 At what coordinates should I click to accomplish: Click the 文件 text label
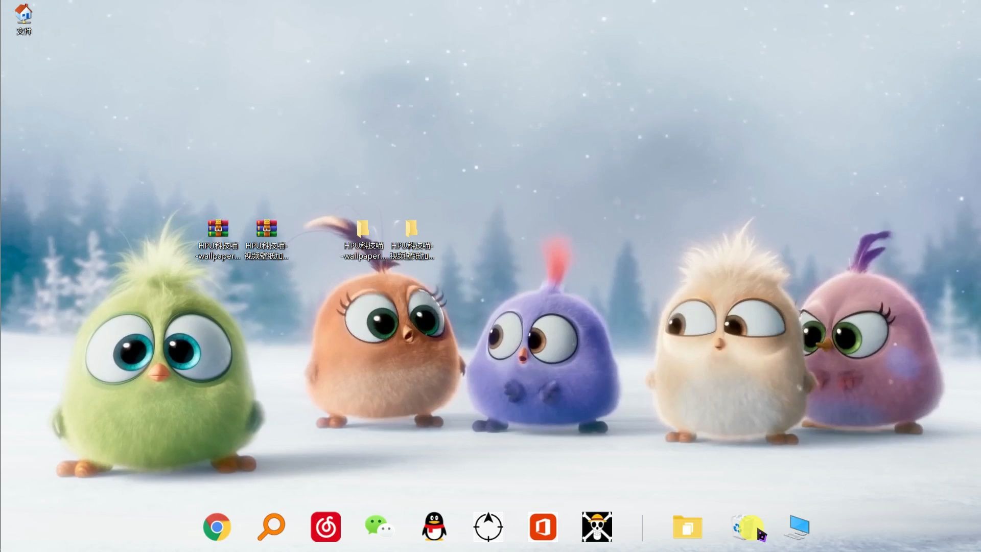point(24,31)
